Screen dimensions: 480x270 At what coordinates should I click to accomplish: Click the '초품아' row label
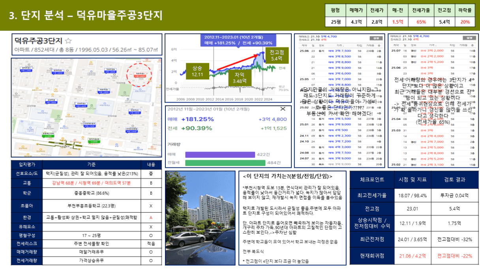click(x=27, y=206)
